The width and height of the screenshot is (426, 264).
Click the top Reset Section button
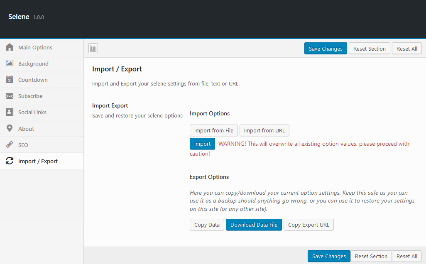click(370, 49)
